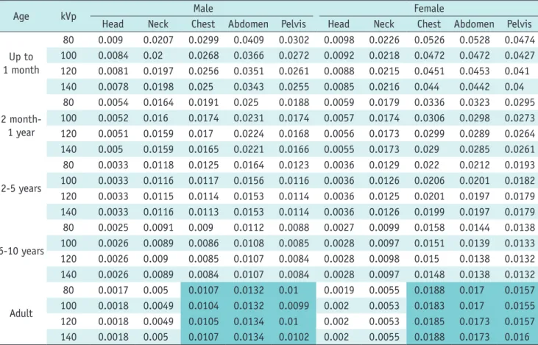538x345 pixels.
Task: Click the value 0.0226 in Female Neck
Action: (384, 40)
